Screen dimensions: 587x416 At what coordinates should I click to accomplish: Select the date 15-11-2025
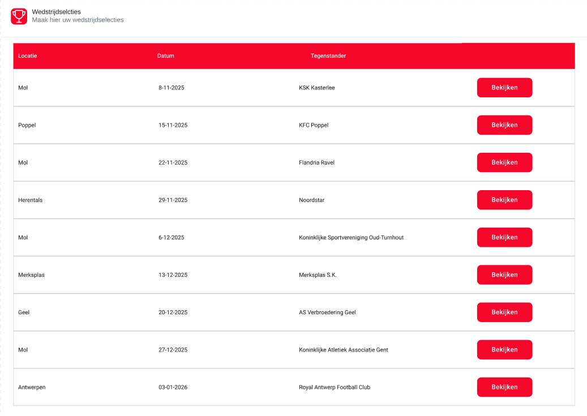[x=173, y=125]
